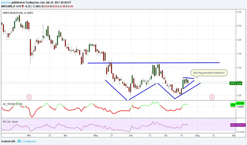
Task: Click the 9.00 price axis label
Action: click(x=239, y=12)
